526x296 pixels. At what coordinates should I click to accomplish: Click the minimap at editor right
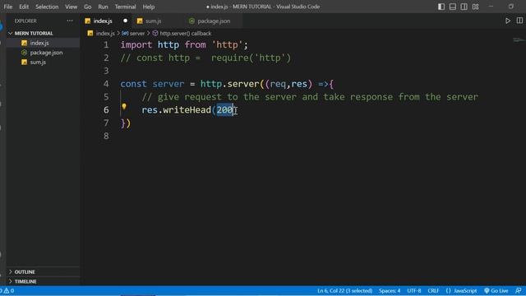tap(519, 40)
